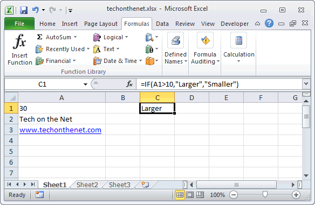Open Date & Time functions menu
Viewport: 315px width, 205px height.
pyautogui.click(x=118, y=61)
